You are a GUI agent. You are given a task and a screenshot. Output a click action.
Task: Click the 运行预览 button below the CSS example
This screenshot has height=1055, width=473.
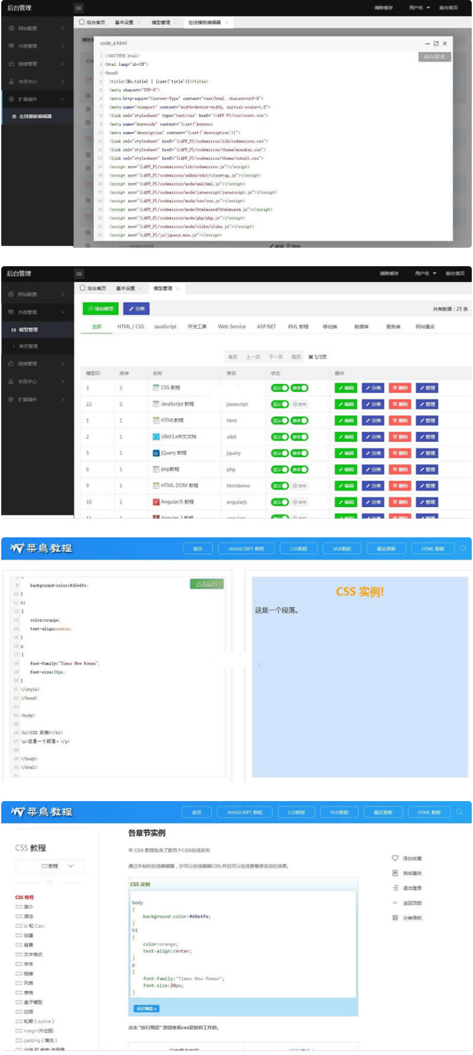[x=147, y=1009]
